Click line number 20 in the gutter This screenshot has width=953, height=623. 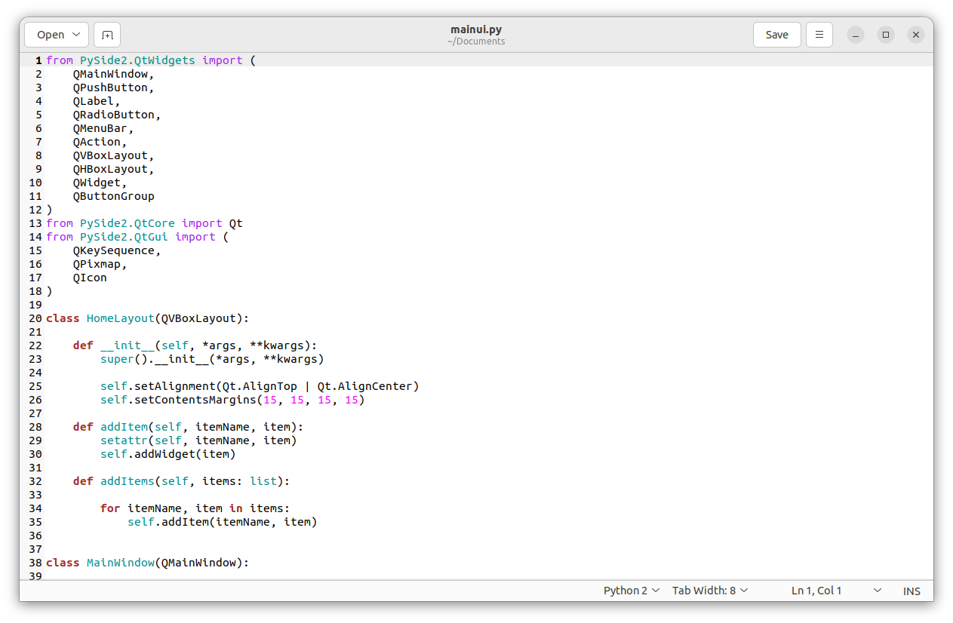[x=35, y=318]
